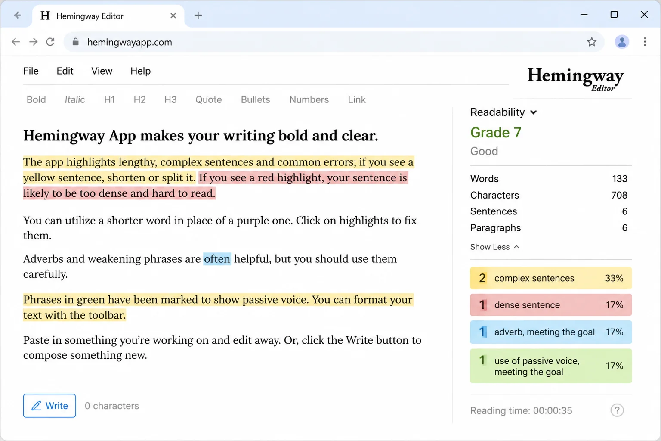The image size is (661, 441).
Task: Click the red-highlighted dense sentence
Action: click(x=215, y=185)
